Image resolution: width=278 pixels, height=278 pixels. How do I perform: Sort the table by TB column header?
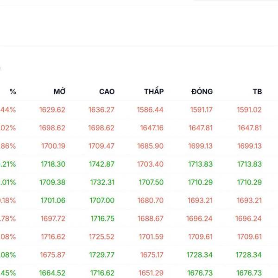(257, 92)
